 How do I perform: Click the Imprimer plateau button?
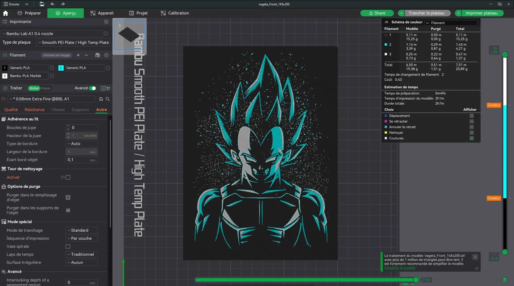(x=482, y=13)
